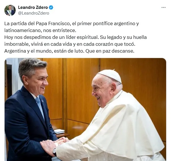The image size is (171, 161).
Task: Click the word 'Argentina' in the tweet
Action: pyautogui.click(x=15, y=51)
